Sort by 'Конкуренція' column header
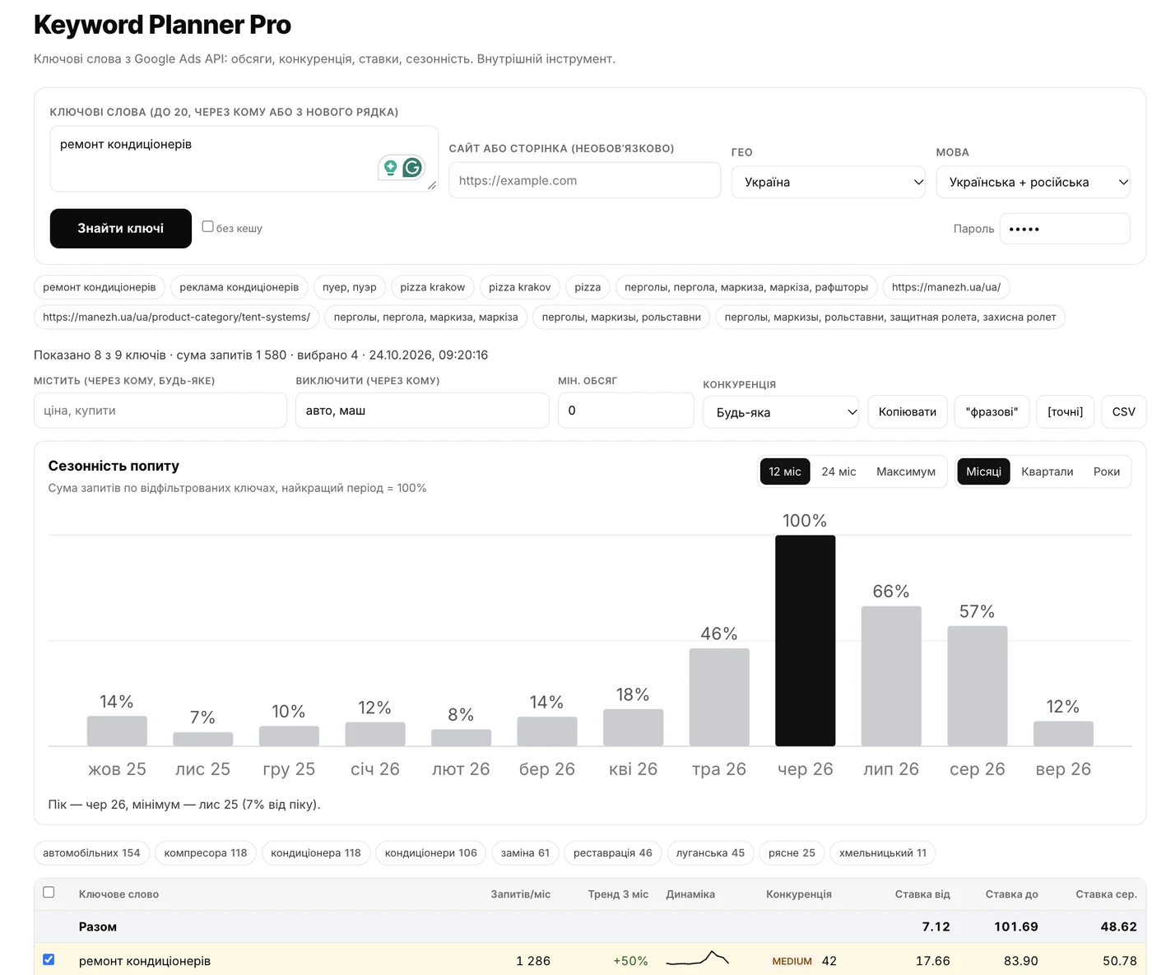Screen dimensions: 1152x975 click(799, 894)
